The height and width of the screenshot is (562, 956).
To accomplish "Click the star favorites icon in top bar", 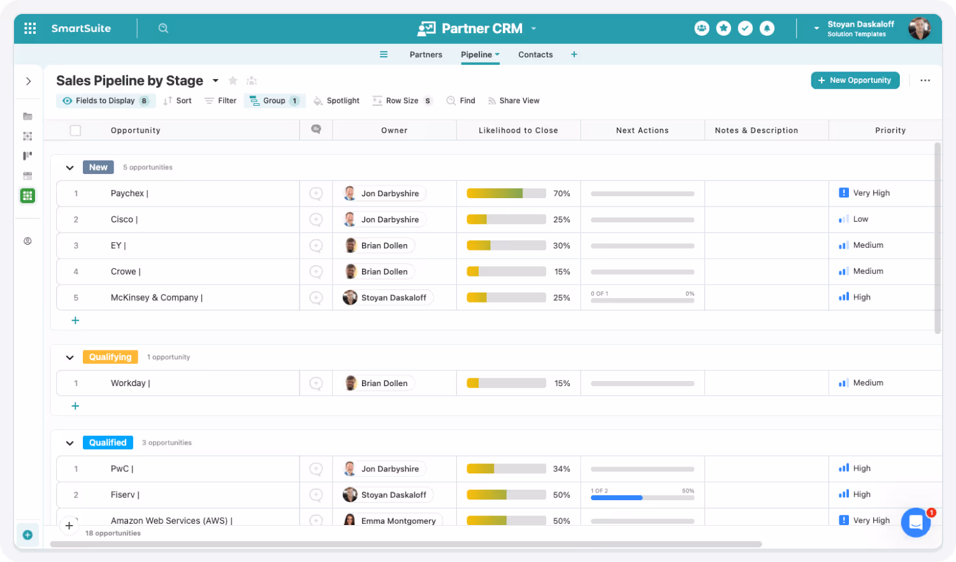I will [x=723, y=28].
